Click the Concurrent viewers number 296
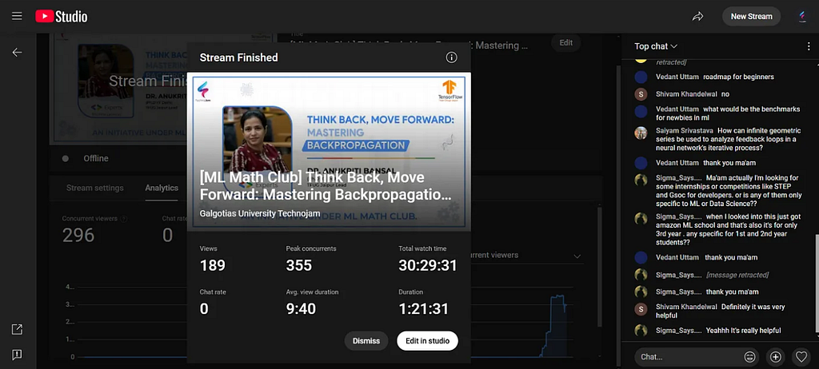Image resolution: width=819 pixels, height=369 pixels. [x=78, y=236]
